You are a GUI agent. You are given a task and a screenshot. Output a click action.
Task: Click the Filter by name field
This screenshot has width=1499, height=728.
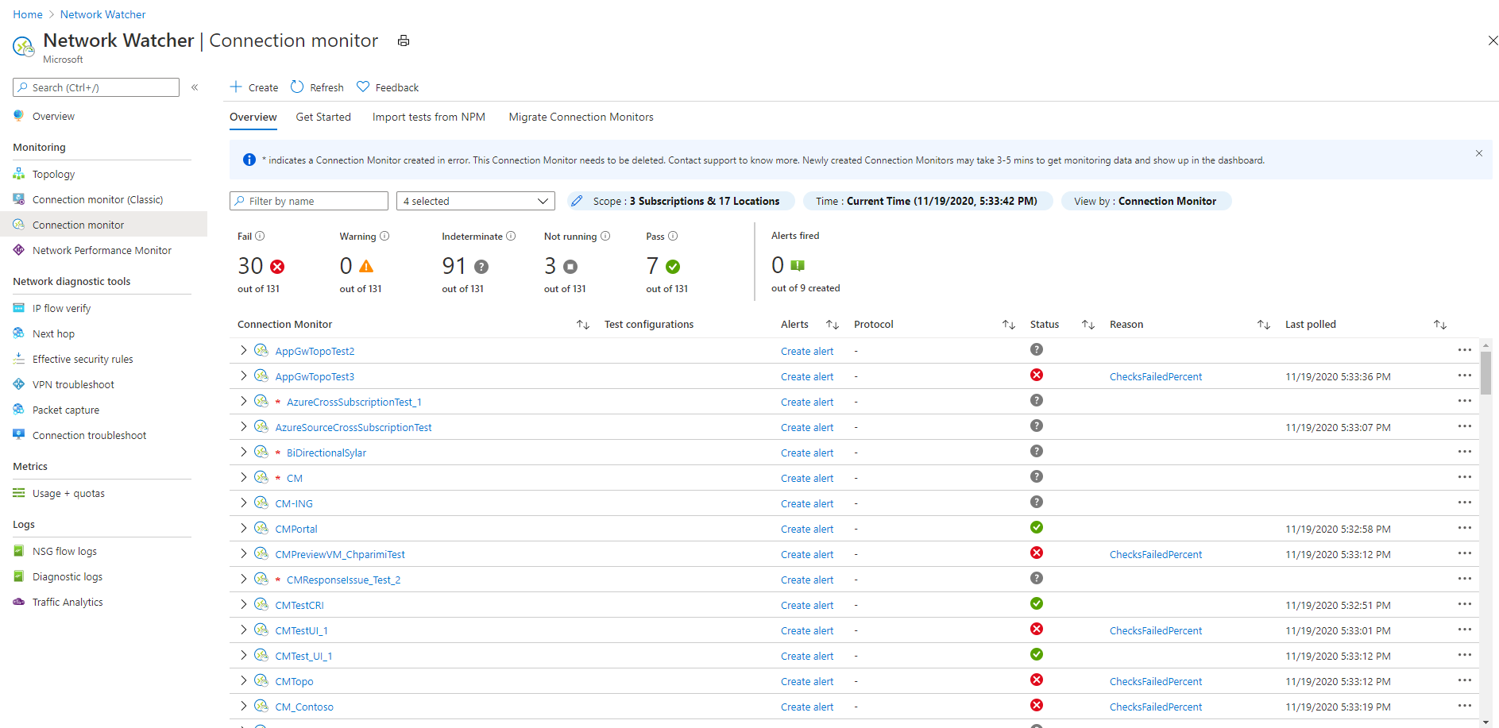308,201
